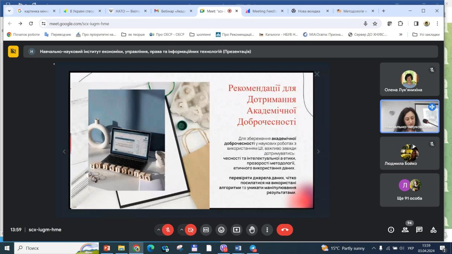Screen dimensions: 452x254
Task: Leave the call with the red hang-up button
Action: coord(285,230)
